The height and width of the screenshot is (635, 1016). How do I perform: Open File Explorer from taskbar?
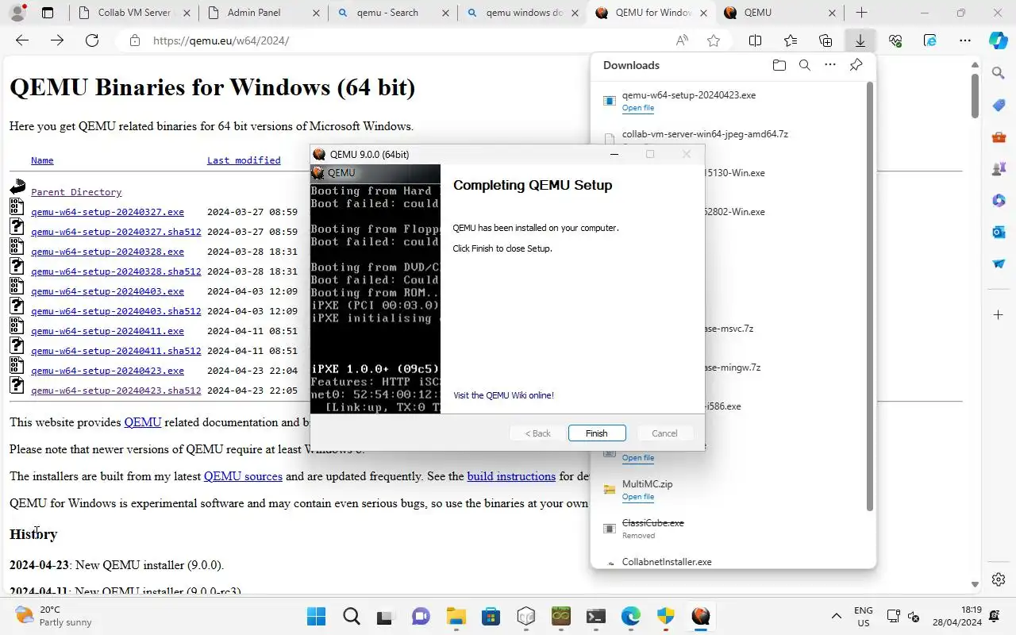point(456,616)
